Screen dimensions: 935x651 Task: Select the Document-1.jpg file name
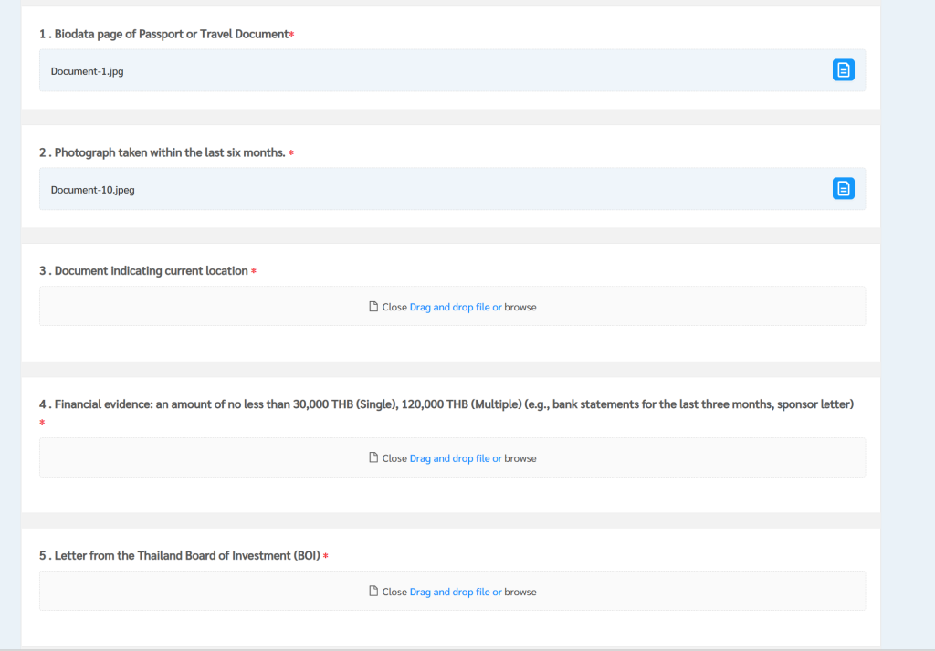tap(87, 71)
